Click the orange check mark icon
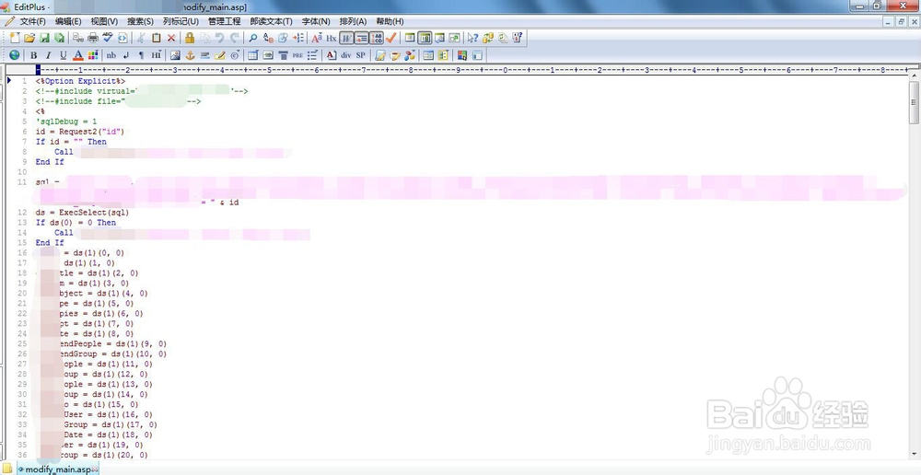Viewport: 921px width, 475px height. click(x=391, y=38)
